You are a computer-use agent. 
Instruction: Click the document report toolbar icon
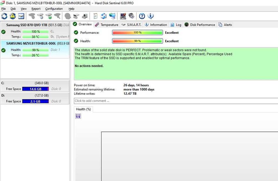coord(95,16)
